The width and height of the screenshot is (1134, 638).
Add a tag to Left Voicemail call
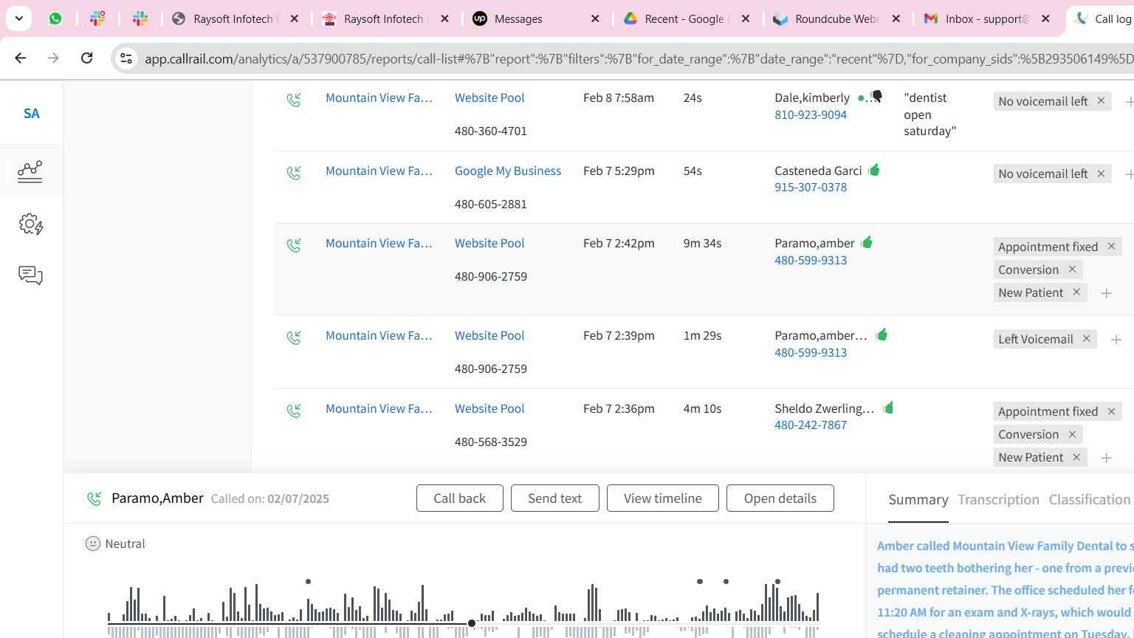click(x=1116, y=340)
